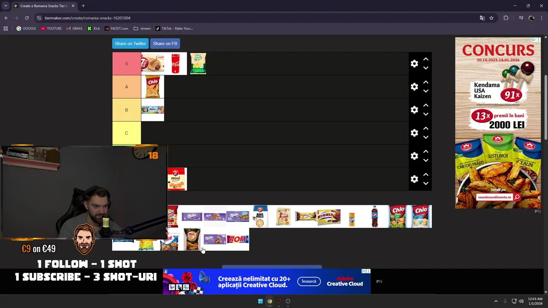Select the C tier label
Screen dimensions: 548x308
pyautogui.click(x=126, y=133)
